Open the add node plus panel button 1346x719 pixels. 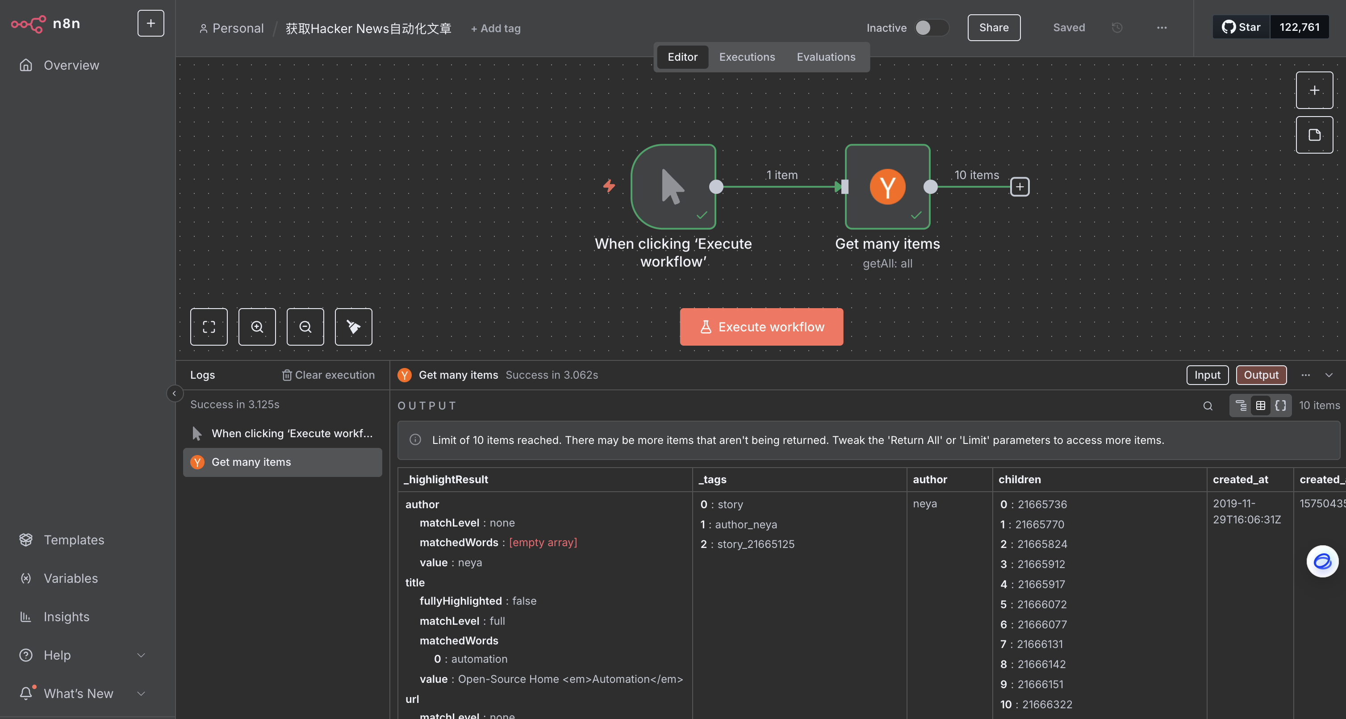[x=1315, y=90]
